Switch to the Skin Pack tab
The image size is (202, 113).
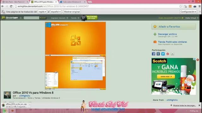tap(15, 2)
